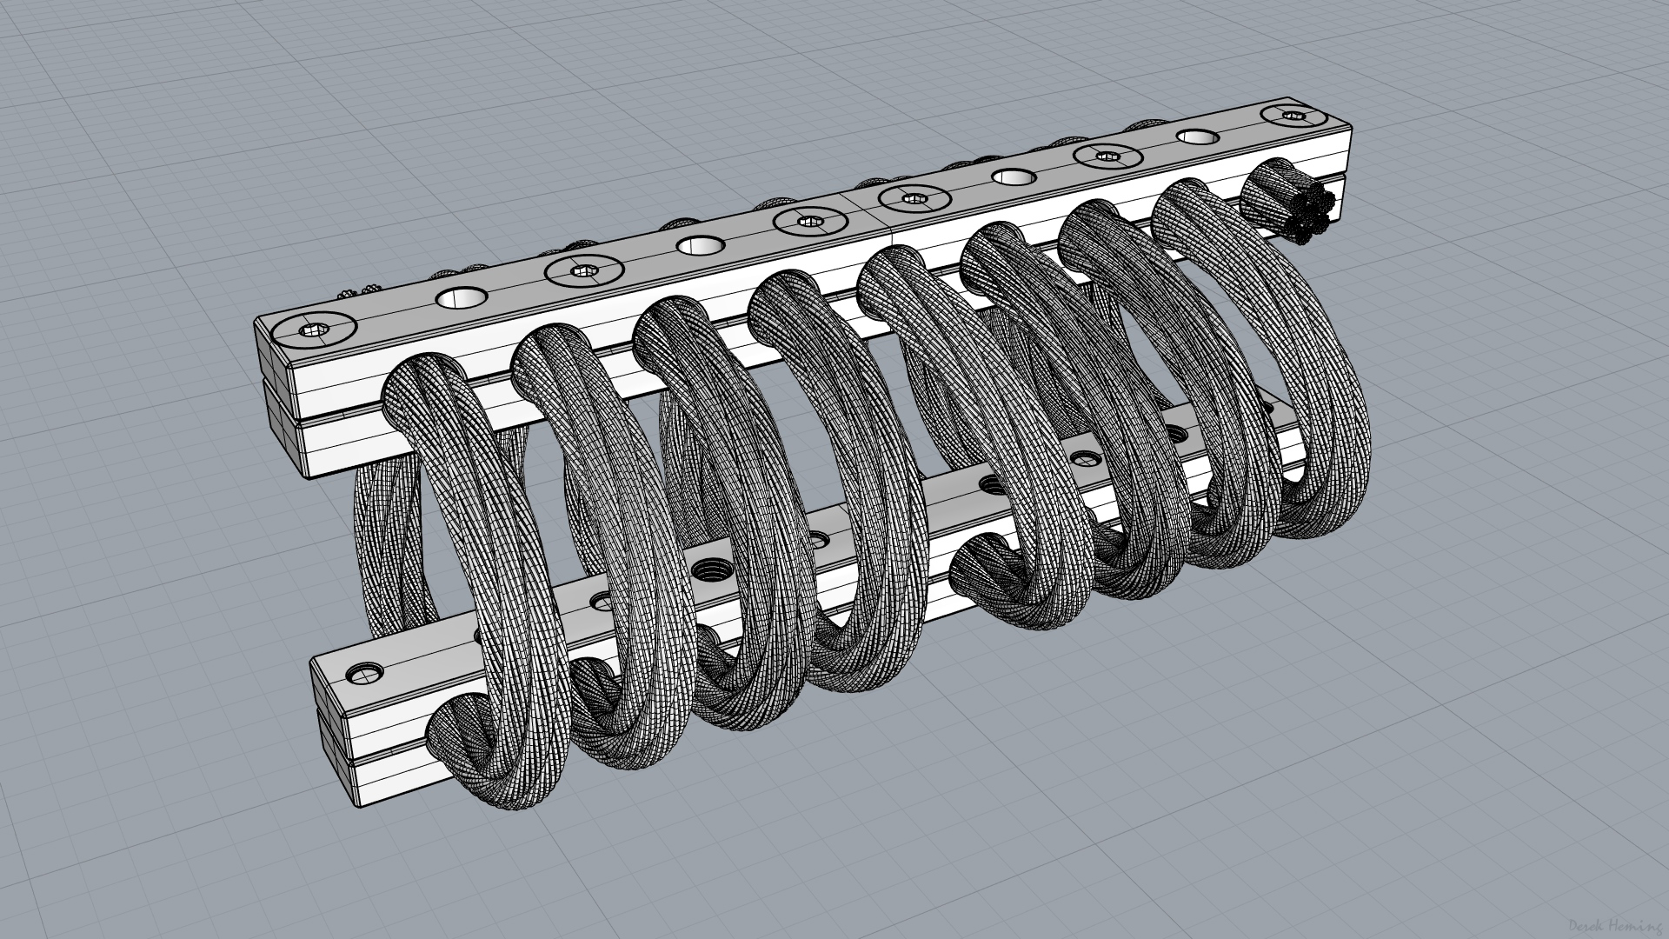
Task: Select the leftmost countersunk screw on upper bar
Action: tap(314, 330)
